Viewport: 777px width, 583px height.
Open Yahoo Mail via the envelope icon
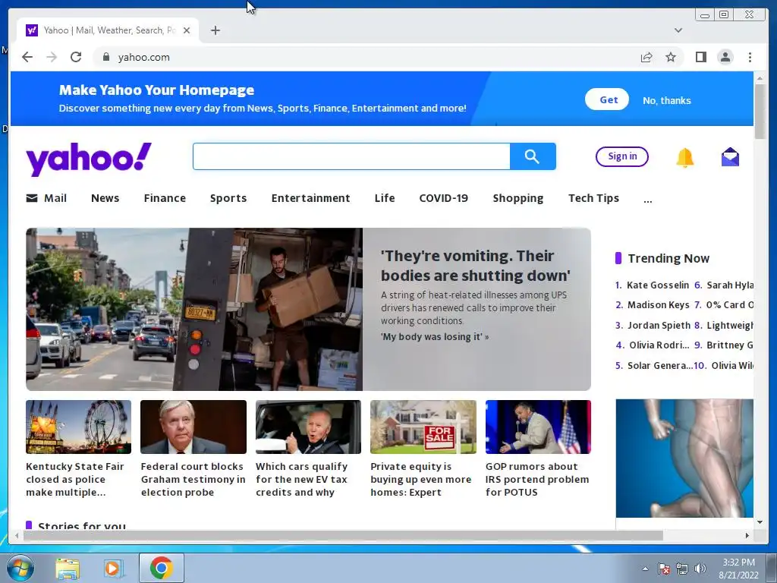click(x=730, y=156)
